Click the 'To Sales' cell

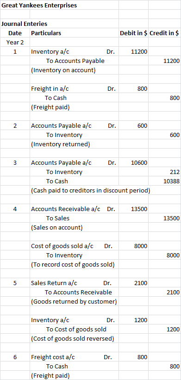pos(58,218)
